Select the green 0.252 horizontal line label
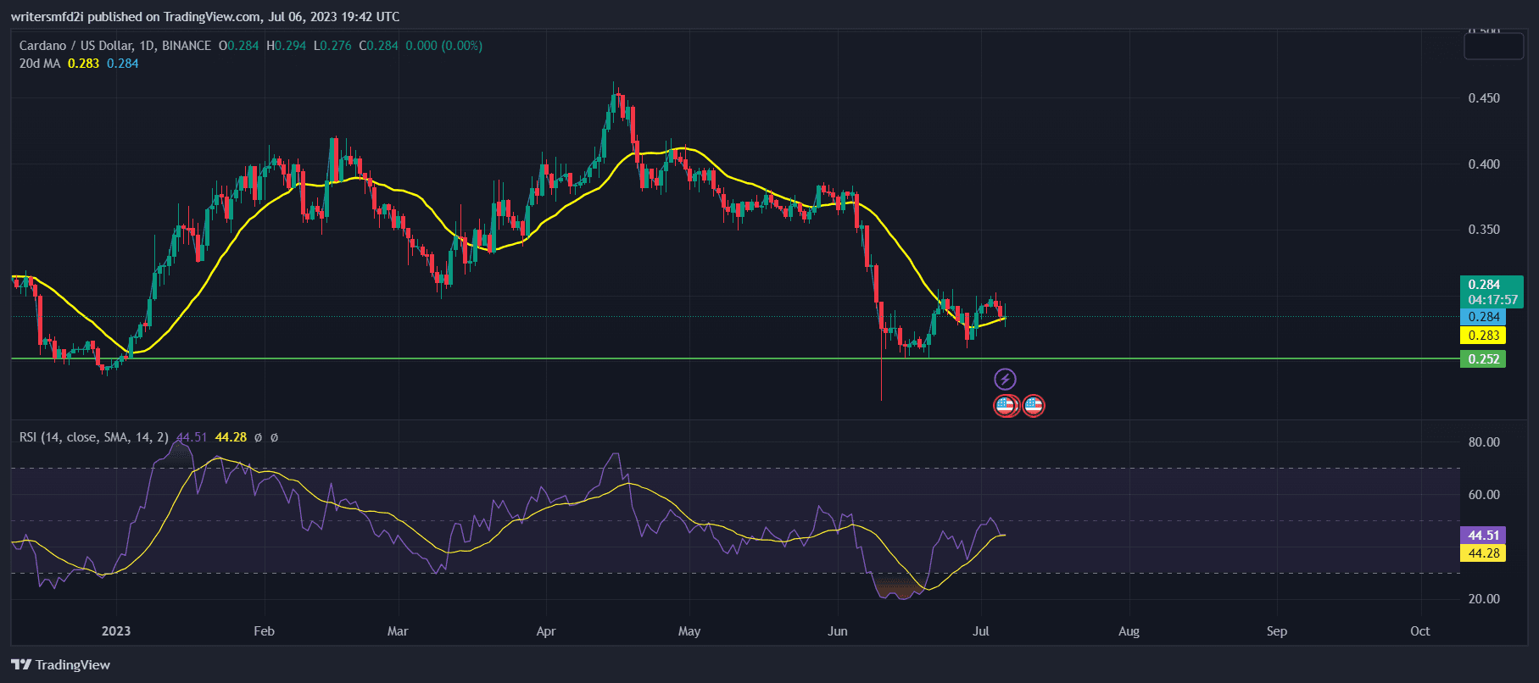This screenshot has width=1539, height=683. 1483,359
